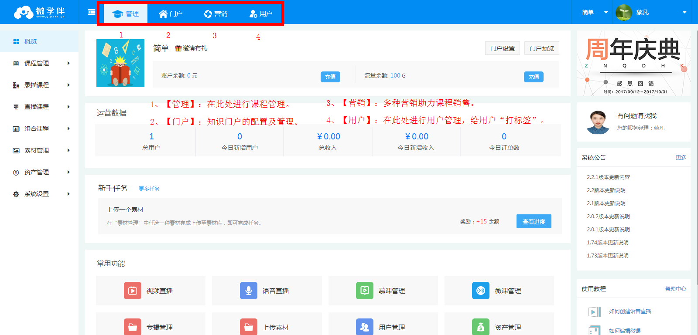This screenshot has height=335, width=698.
Task: Click the 微学伴 logo
Action: (x=39, y=12)
